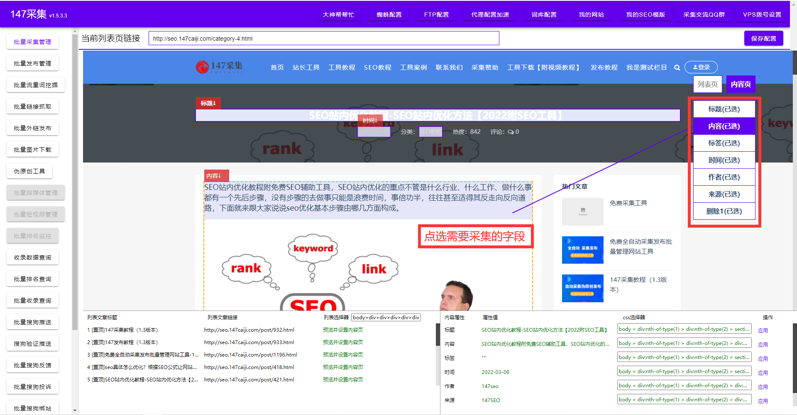
Task: Open 批量搜狗推送 in sidebar
Action: pos(32,322)
